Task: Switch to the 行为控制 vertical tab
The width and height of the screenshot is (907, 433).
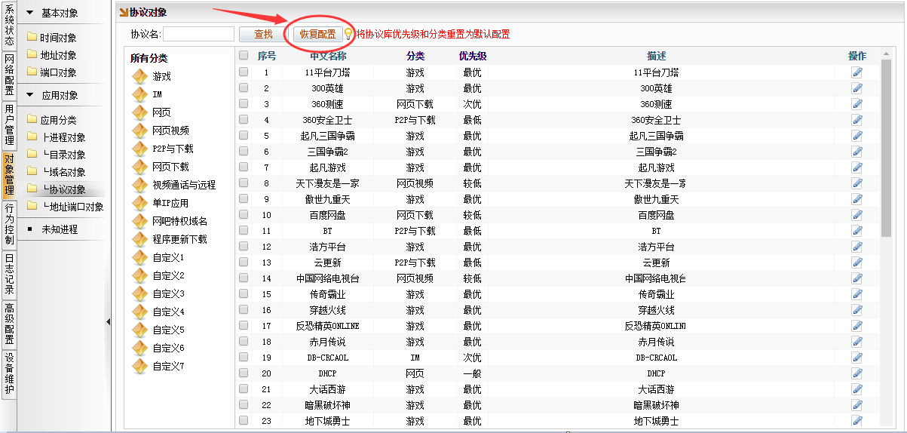Action: (x=9, y=224)
